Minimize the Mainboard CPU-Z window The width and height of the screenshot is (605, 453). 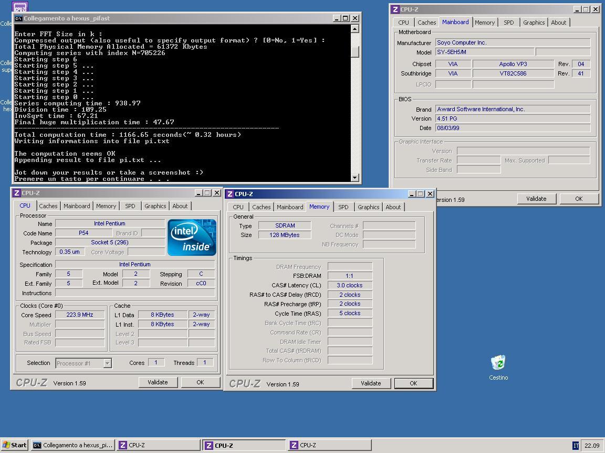pyautogui.click(x=577, y=9)
